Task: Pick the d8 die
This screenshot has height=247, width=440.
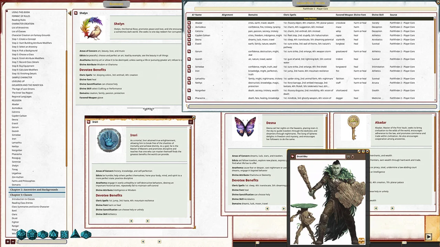Action: pos(54,235)
